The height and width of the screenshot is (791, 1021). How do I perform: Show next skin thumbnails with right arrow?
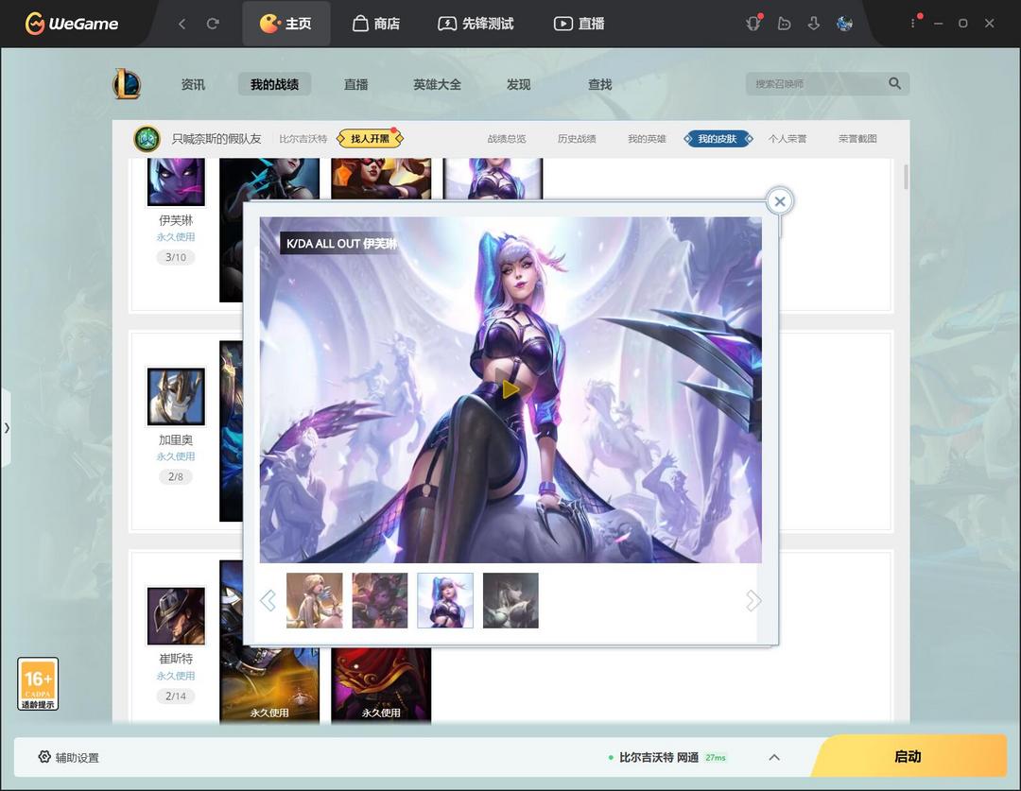pyautogui.click(x=753, y=600)
